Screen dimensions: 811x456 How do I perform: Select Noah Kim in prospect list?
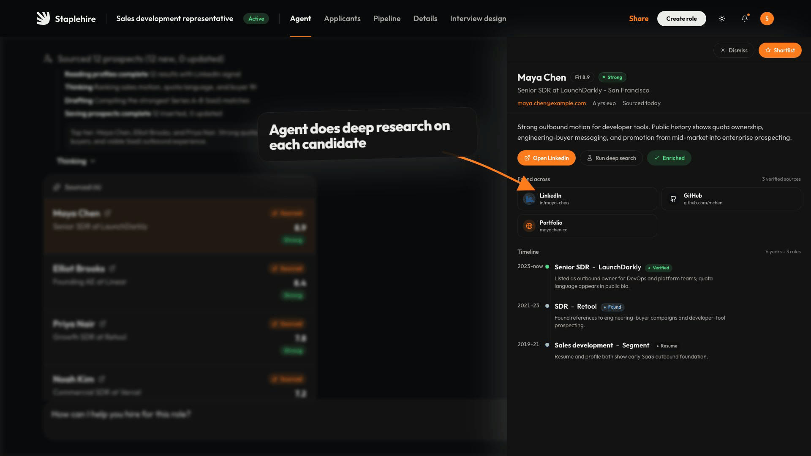click(180, 382)
